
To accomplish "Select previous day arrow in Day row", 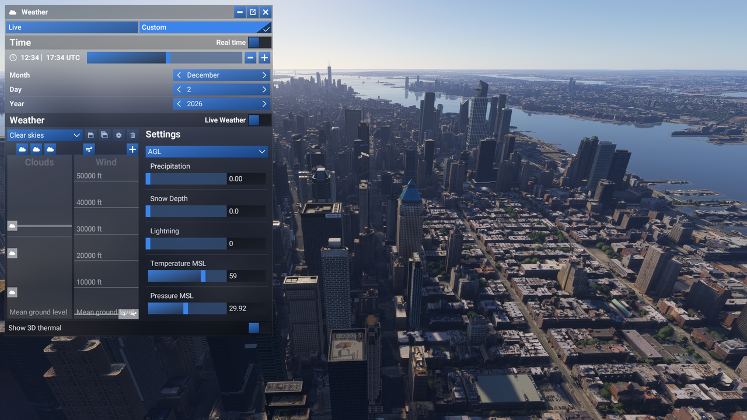I will (x=179, y=90).
